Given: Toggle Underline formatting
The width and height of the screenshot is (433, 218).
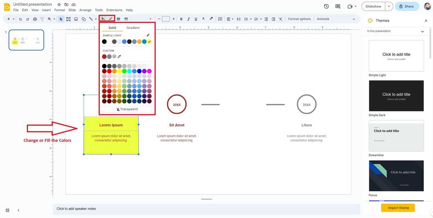Looking at the screenshot, I should click(196, 19).
